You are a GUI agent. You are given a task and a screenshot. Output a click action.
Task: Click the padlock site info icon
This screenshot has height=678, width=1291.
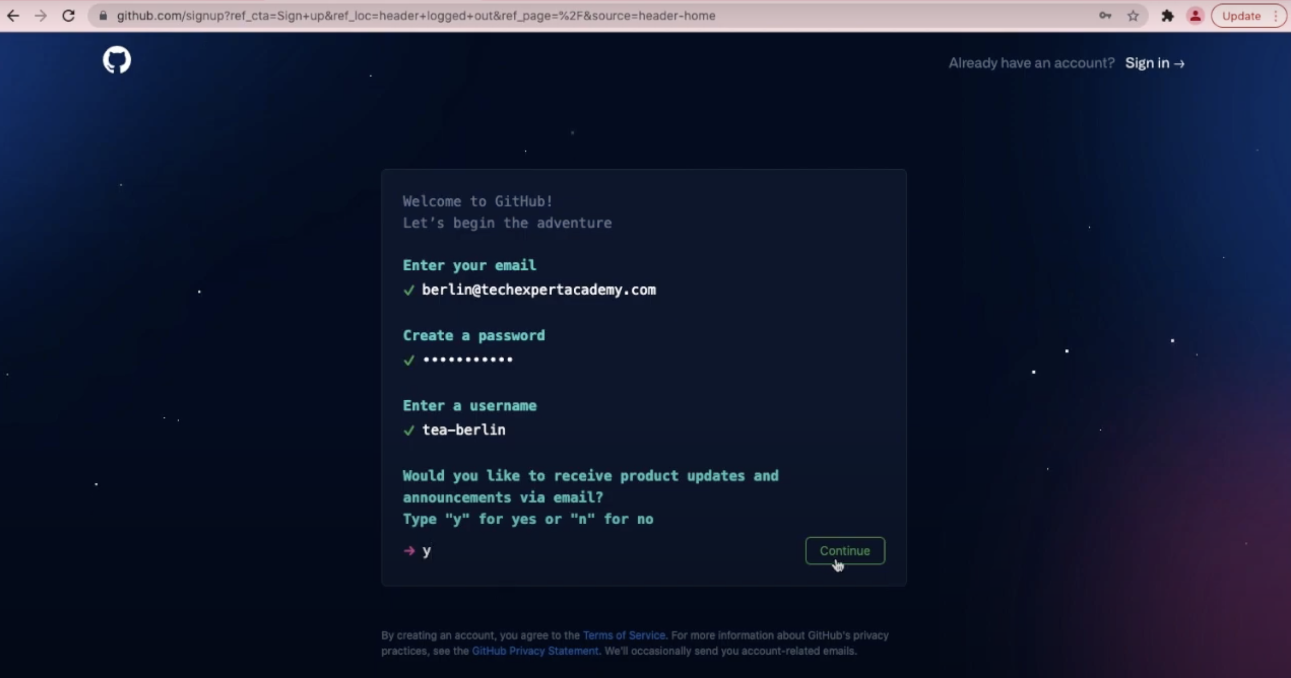click(x=103, y=16)
